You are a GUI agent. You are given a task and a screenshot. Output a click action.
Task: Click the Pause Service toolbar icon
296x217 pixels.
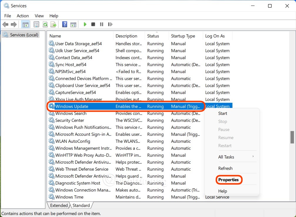tap(101, 24)
